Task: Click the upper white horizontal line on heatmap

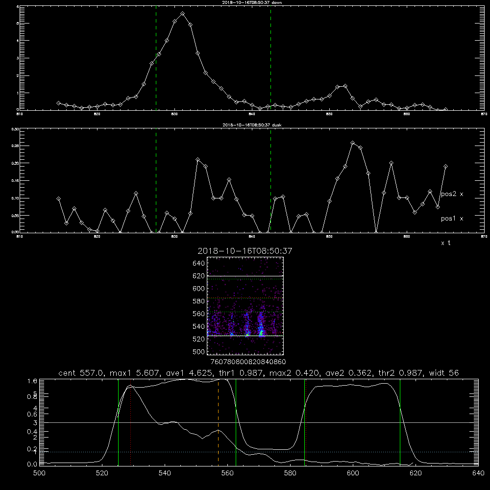Action: point(245,276)
